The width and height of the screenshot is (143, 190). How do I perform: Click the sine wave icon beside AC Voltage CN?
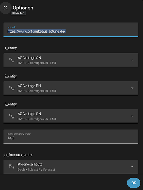(x=12, y=116)
